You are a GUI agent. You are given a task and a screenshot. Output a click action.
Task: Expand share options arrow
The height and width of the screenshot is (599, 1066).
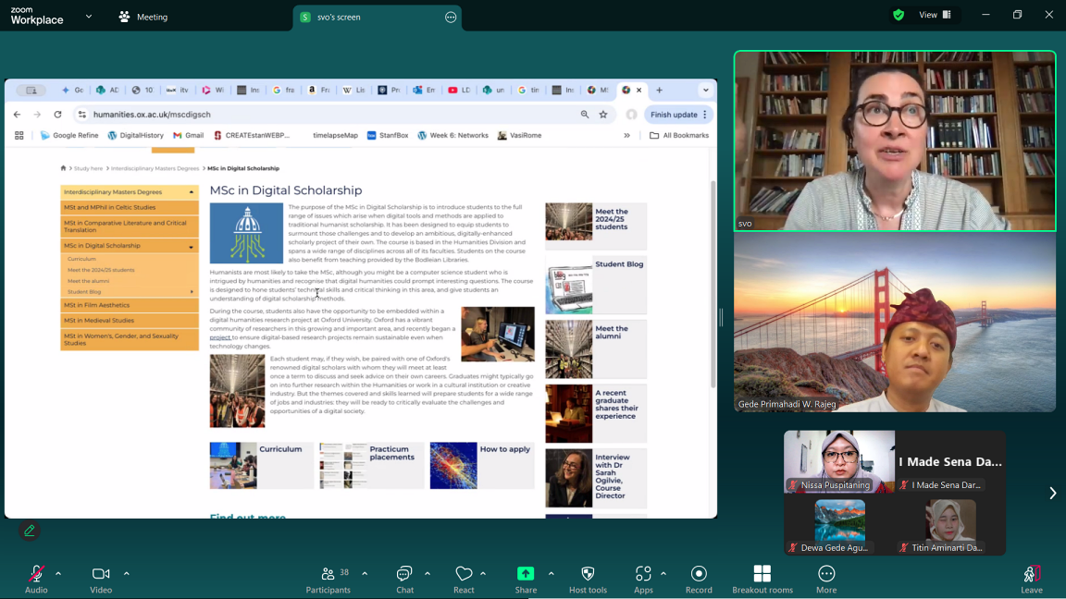click(552, 574)
